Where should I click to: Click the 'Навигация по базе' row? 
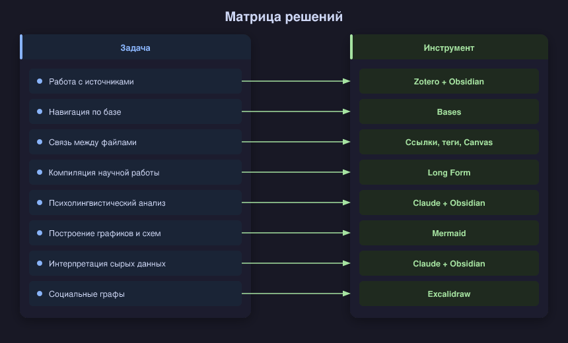pyautogui.click(x=135, y=111)
